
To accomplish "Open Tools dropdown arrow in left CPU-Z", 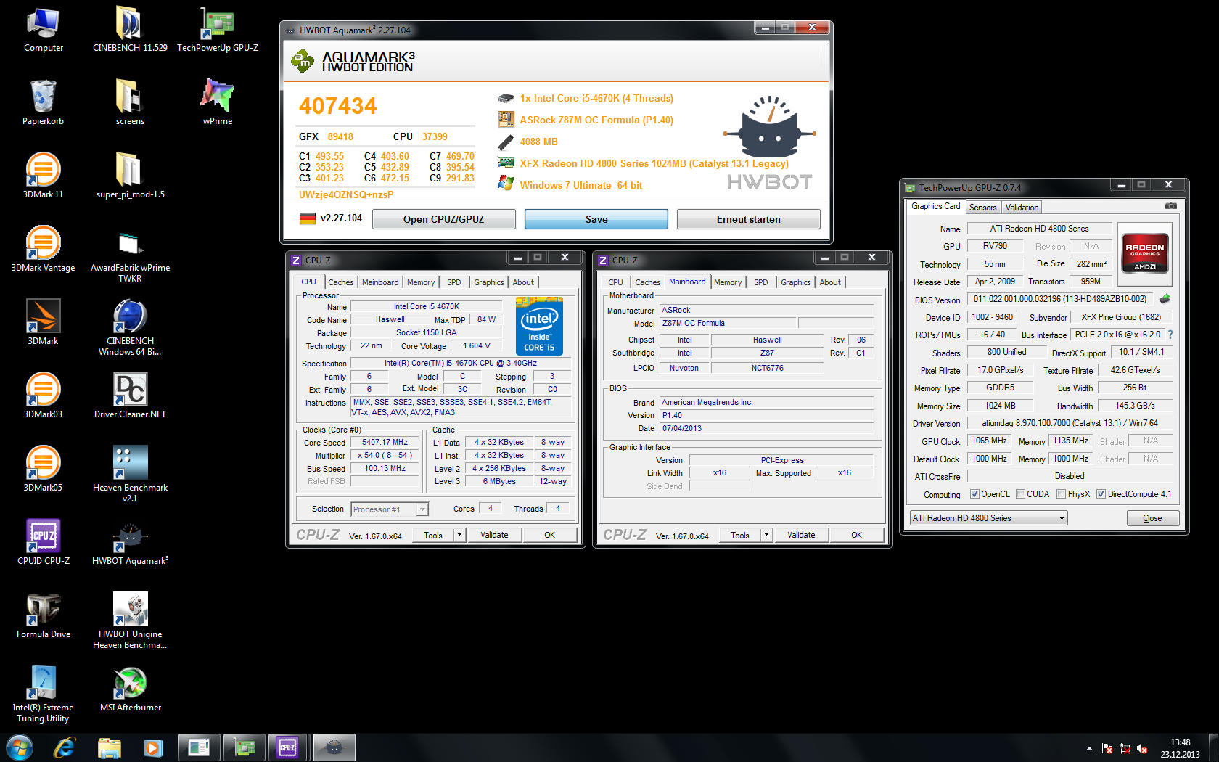I will tap(459, 535).
